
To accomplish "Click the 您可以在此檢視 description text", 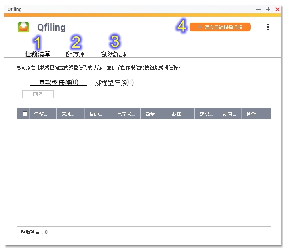I will point(99,68).
